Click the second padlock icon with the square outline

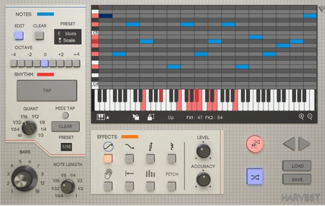pyautogui.click(x=150, y=117)
